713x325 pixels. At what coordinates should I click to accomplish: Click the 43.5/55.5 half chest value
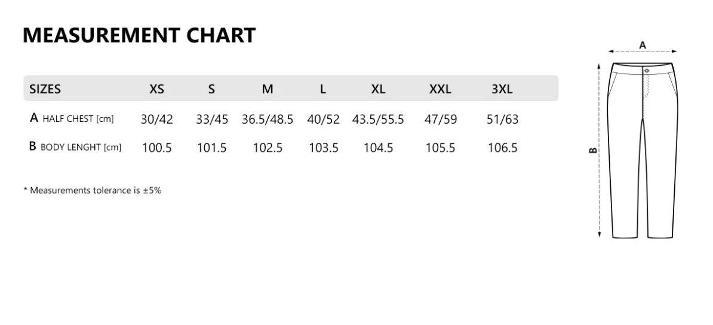[x=378, y=119]
